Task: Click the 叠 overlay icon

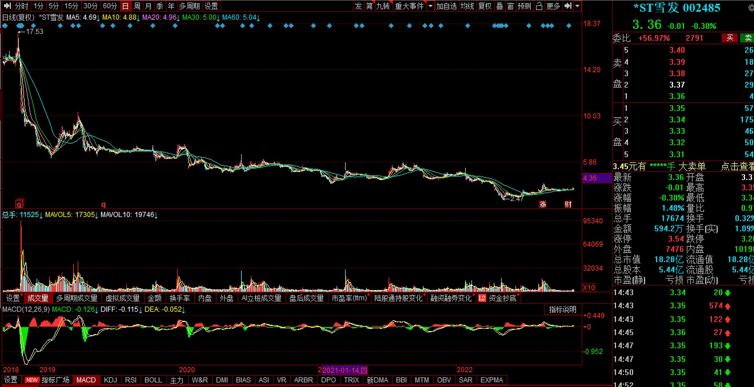Action: pos(500,6)
